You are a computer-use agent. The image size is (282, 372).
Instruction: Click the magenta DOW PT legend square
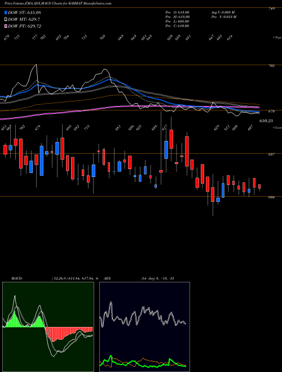pos(6,26)
